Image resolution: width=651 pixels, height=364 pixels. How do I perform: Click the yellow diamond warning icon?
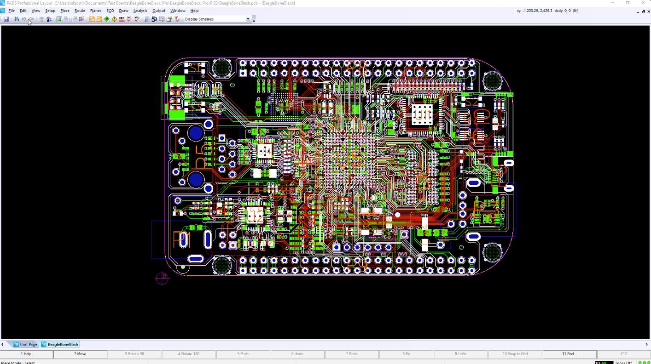tap(114, 19)
